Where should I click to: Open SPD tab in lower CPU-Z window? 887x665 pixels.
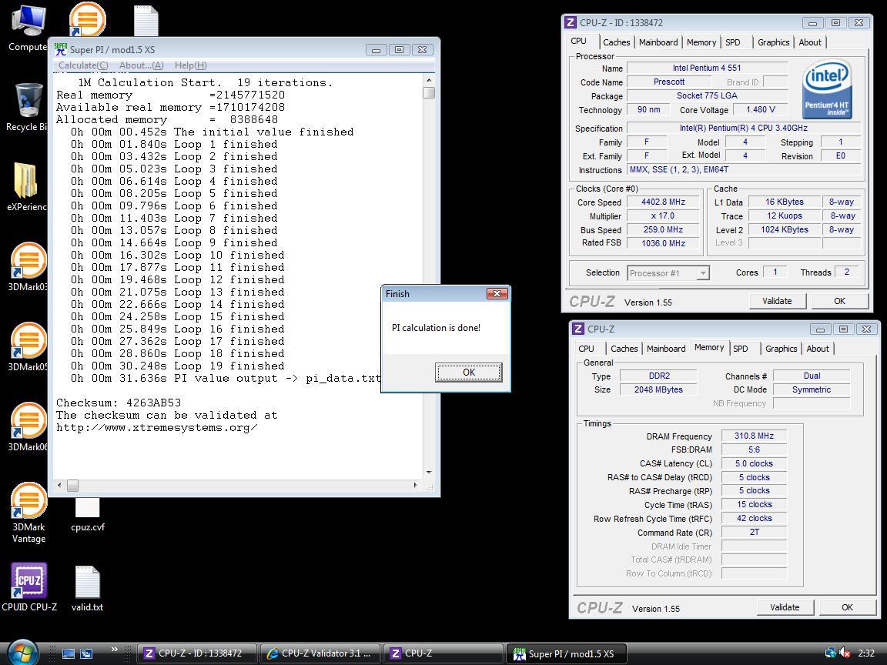click(741, 349)
